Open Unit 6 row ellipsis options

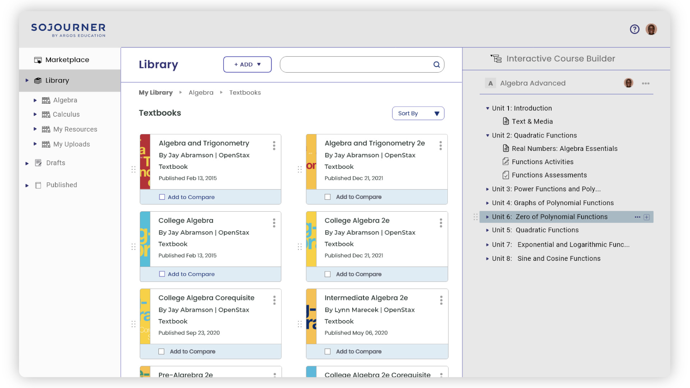pos(638,217)
